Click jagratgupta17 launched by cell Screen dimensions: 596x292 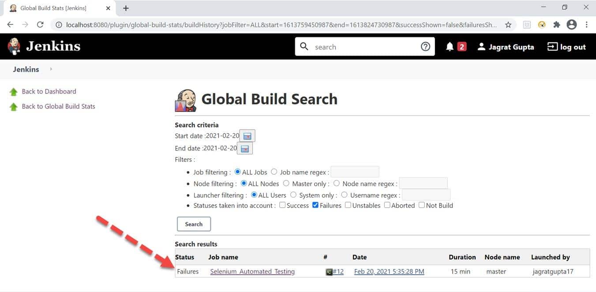click(x=553, y=272)
